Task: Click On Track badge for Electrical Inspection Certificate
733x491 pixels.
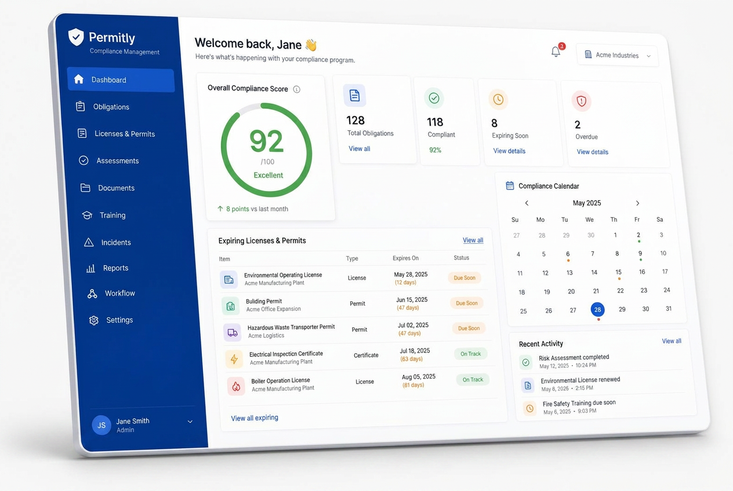Action: [x=471, y=354]
